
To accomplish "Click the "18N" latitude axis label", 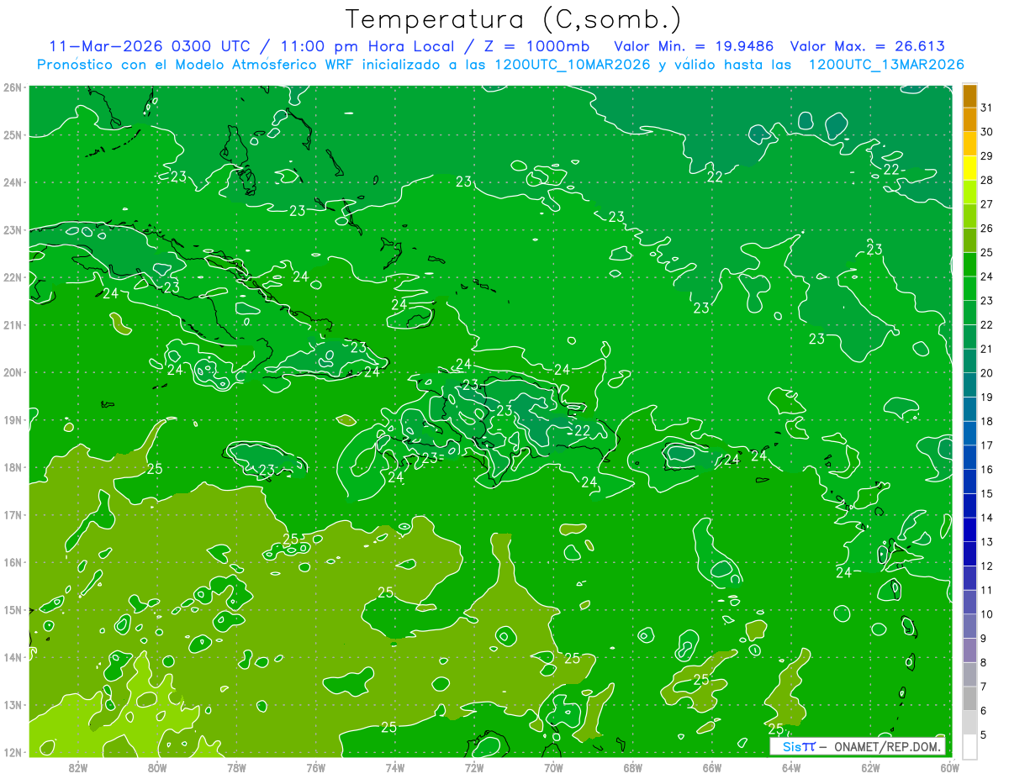I will pyautogui.click(x=13, y=467).
